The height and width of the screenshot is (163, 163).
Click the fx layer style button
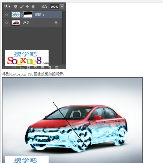(22, 67)
